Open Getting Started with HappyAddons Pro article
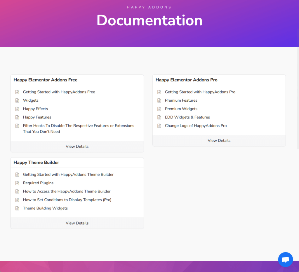This screenshot has width=299, height=272. tap(200, 92)
